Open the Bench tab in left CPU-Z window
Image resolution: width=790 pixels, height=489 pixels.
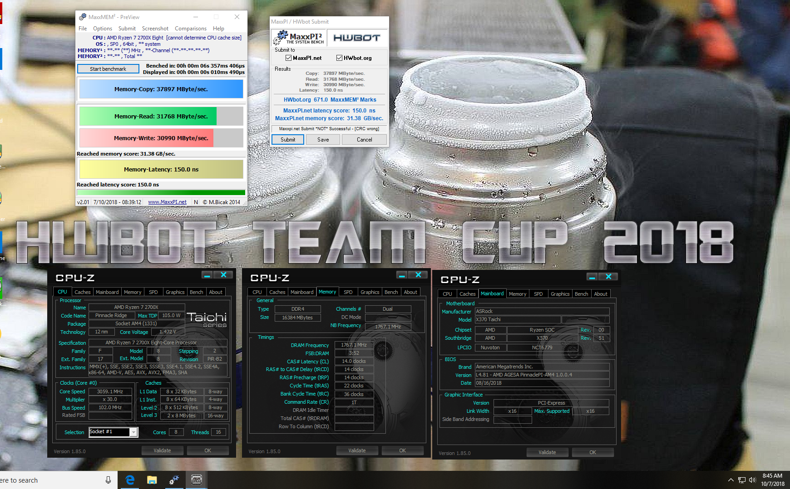(x=197, y=292)
